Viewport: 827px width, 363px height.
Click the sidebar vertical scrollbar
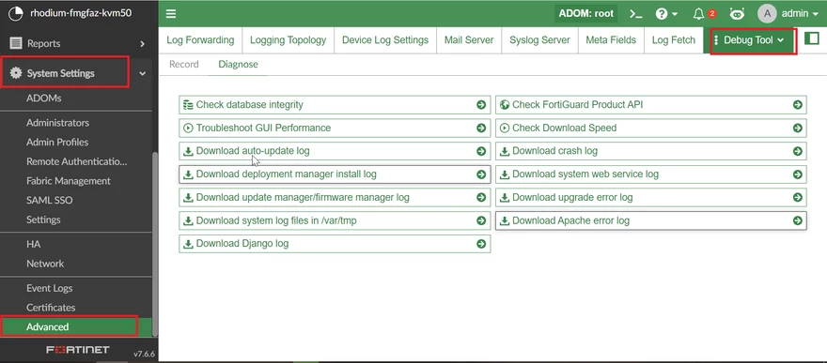pyautogui.click(x=154, y=244)
